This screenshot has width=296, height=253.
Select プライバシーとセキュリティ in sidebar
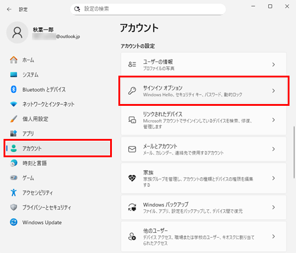click(x=57, y=207)
